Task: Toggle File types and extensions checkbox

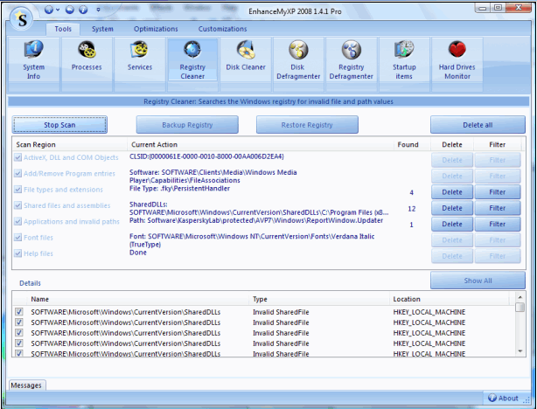Action: point(17,190)
